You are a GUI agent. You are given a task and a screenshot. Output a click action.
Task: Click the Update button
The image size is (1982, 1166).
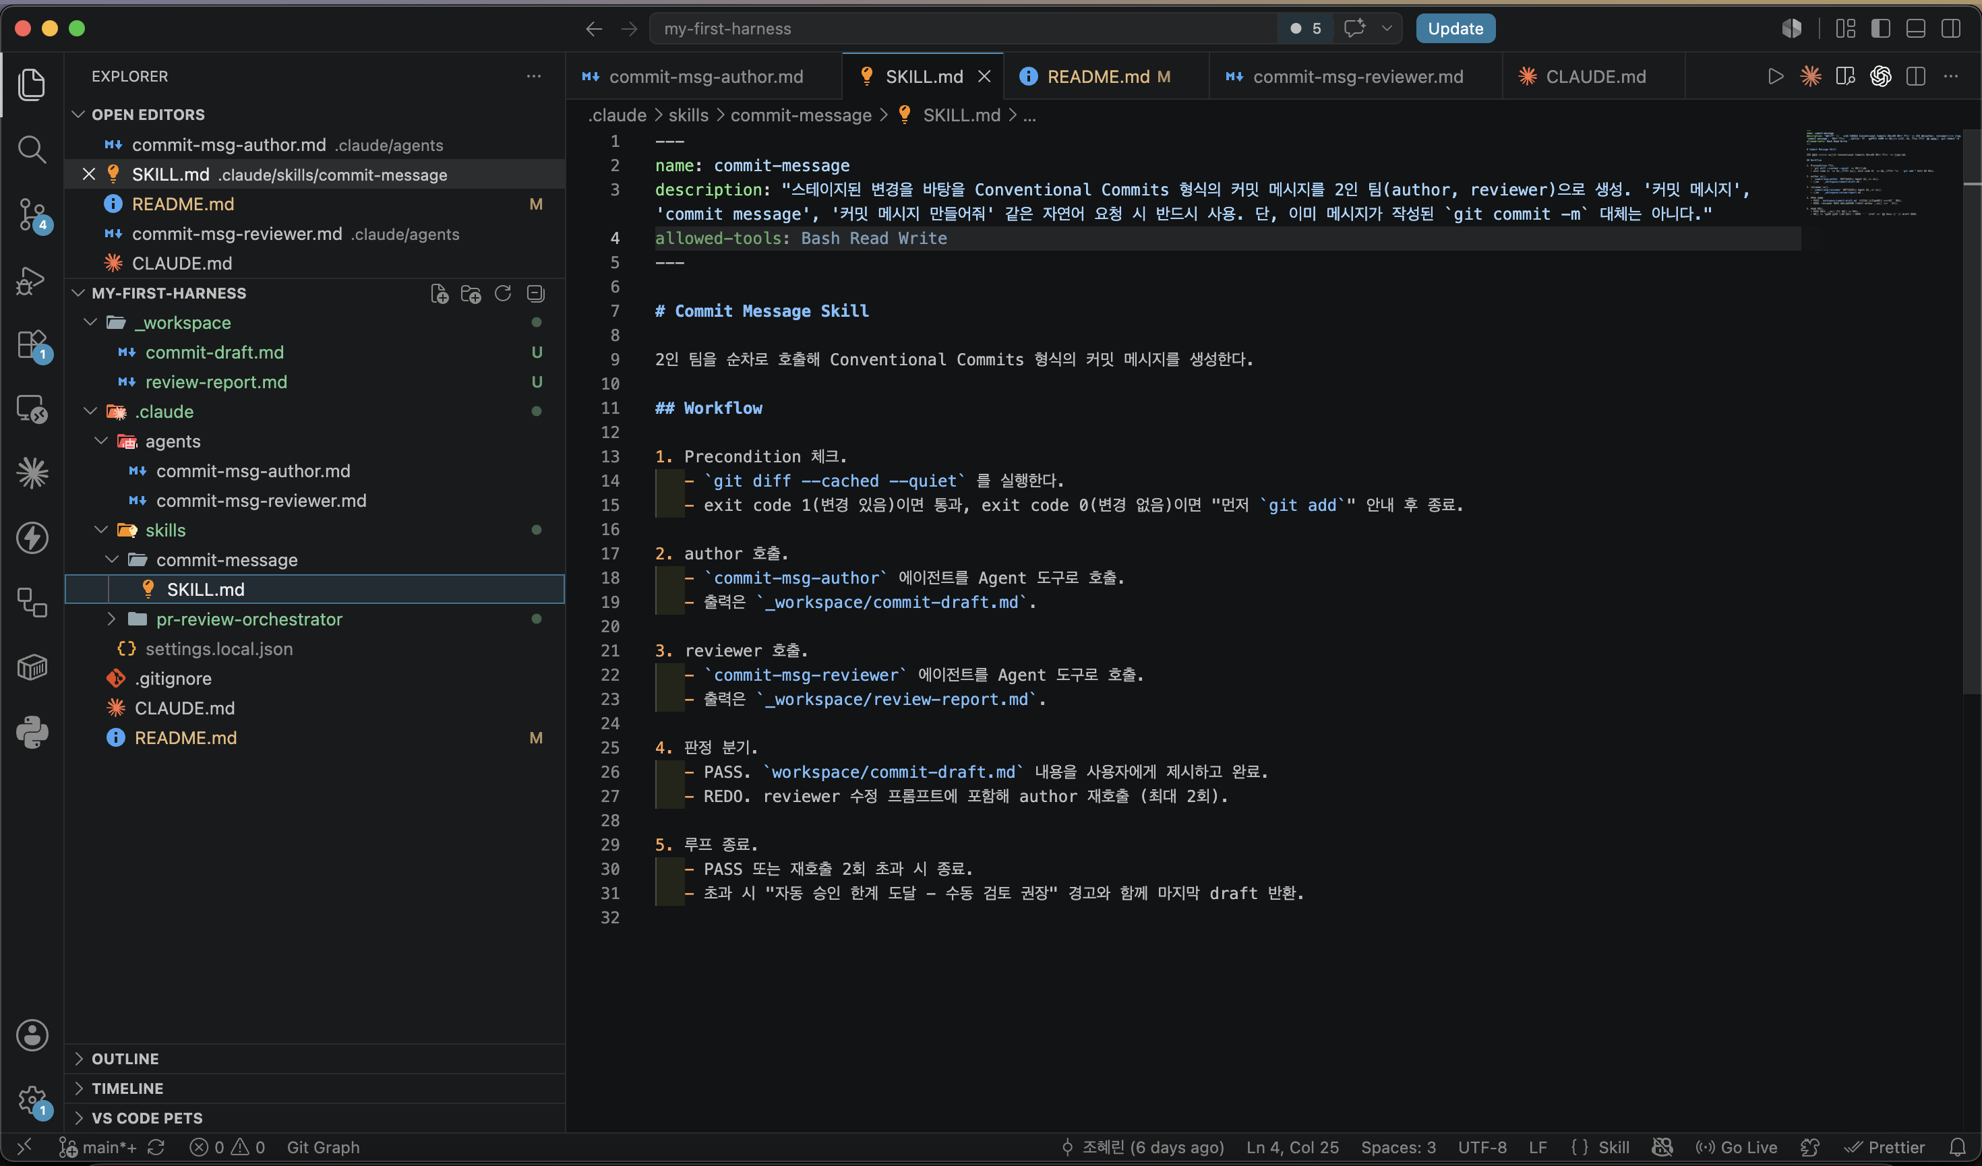(x=1455, y=28)
